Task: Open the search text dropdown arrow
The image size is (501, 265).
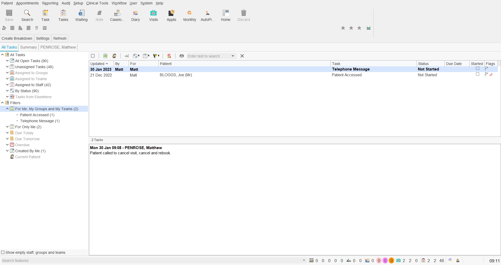Action: coord(233,56)
